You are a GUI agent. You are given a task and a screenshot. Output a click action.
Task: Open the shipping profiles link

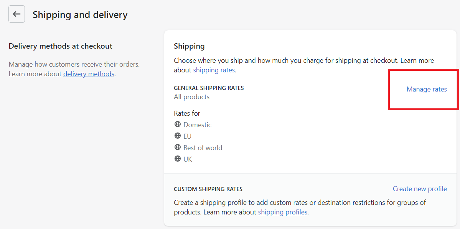282,212
